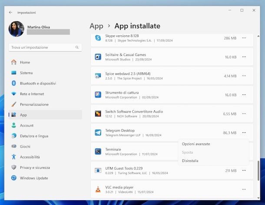
Task: Open Windows Update page
Action: coord(34,178)
